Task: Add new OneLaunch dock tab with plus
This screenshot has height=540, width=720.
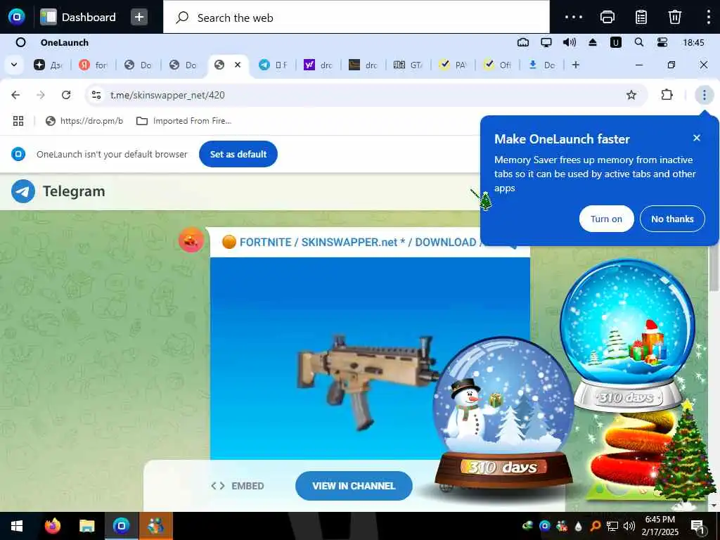Action: (x=139, y=17)
